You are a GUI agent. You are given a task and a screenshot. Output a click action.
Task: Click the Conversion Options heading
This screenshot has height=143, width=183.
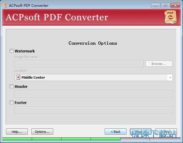click(x=93, y=43)
